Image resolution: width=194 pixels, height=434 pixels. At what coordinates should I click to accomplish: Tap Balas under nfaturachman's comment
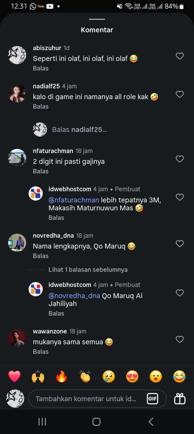(41, 171)
